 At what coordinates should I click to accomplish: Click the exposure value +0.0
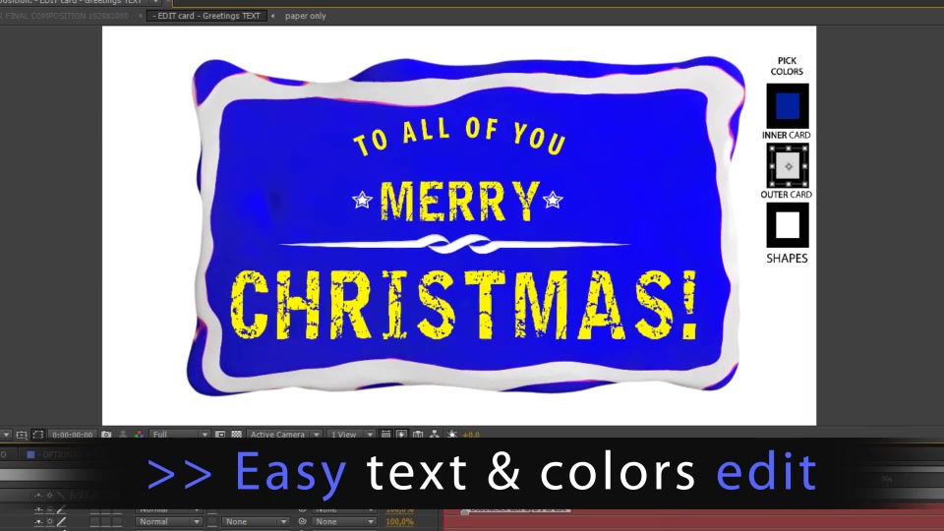tap(471, 435)
